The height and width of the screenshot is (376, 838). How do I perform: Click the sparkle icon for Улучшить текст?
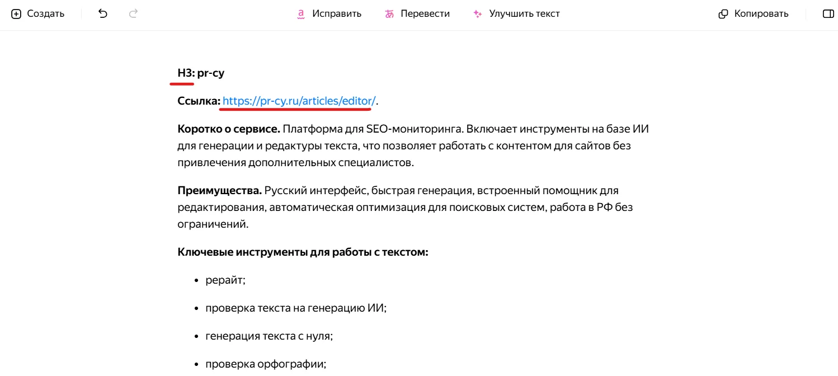[x=477, y=14]
